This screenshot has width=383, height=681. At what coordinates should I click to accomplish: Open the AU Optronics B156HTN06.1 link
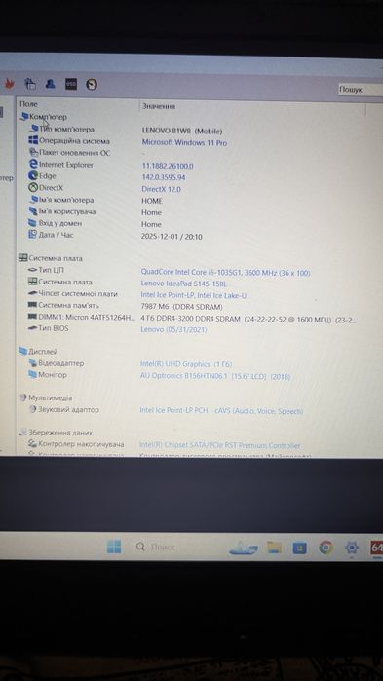[215, 377]
